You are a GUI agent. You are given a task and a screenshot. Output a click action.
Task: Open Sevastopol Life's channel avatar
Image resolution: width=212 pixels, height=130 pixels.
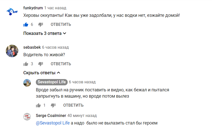point(27,83)
